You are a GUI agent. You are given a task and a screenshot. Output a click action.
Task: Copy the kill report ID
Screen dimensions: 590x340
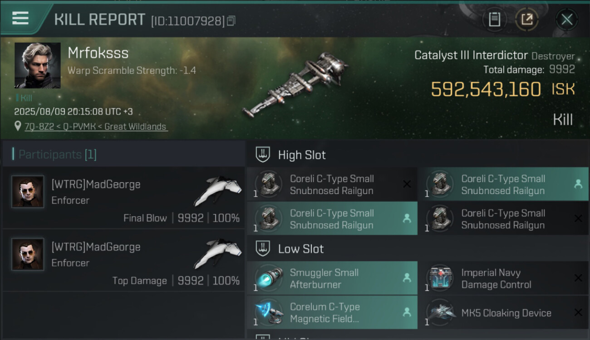click(231, 20)
